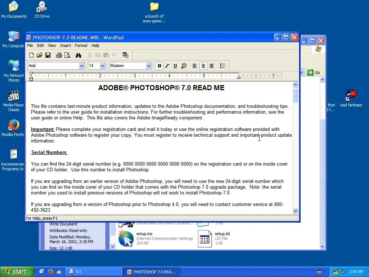The image size is (369, 277).
Task: Expand the Explorer address bar dropdown
Action: 302,72
